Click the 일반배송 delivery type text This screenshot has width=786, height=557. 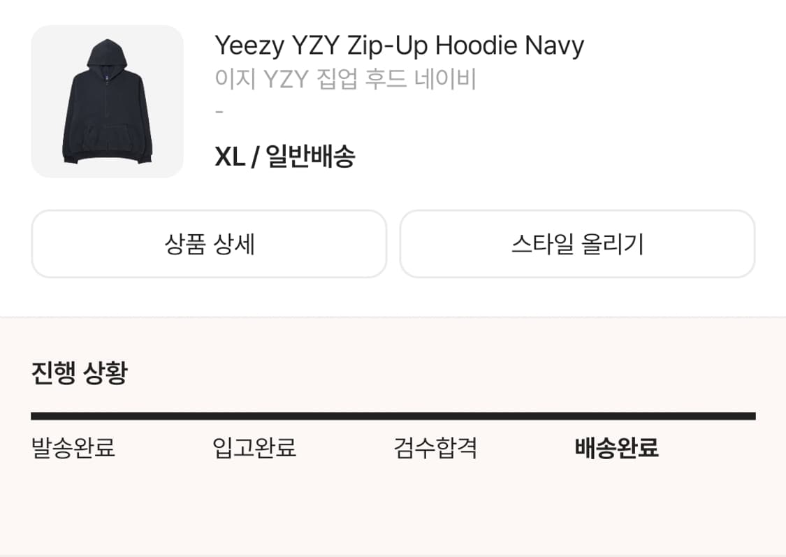click(x=310, y=156)
